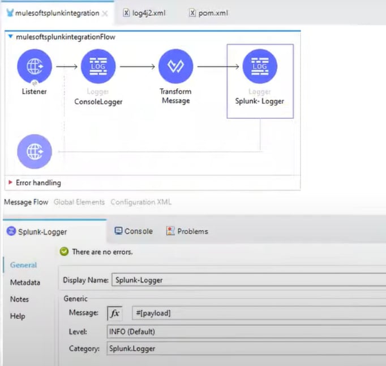
Task: Select the Metadata section in sidebar
Action: tap(25, 282)
